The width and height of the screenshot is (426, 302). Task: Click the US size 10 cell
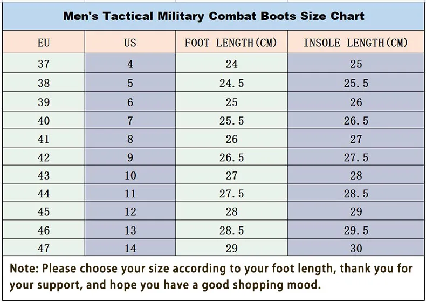(130, 176)
